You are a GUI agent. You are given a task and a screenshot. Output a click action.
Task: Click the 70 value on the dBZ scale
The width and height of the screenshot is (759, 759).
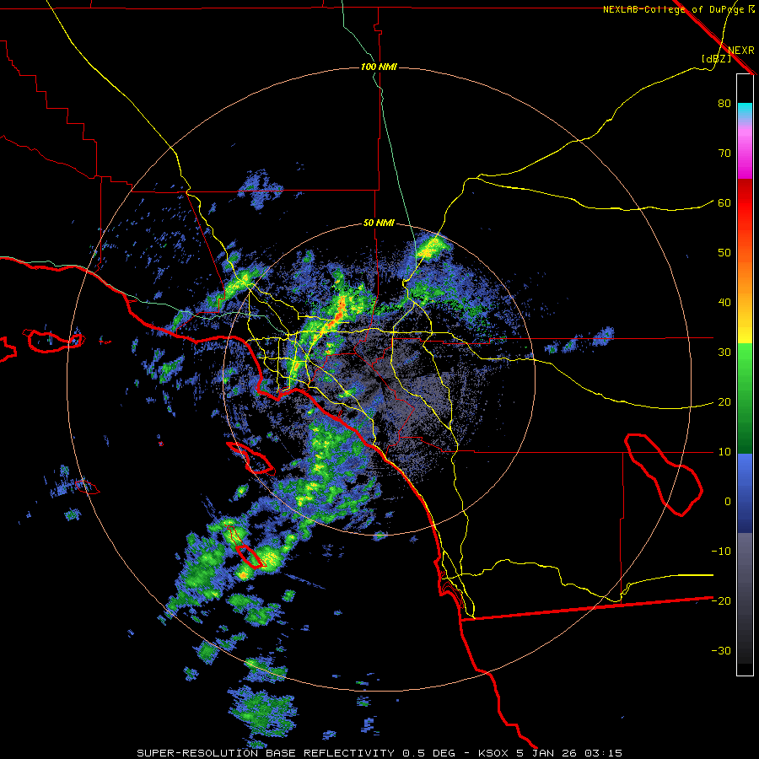724,153
